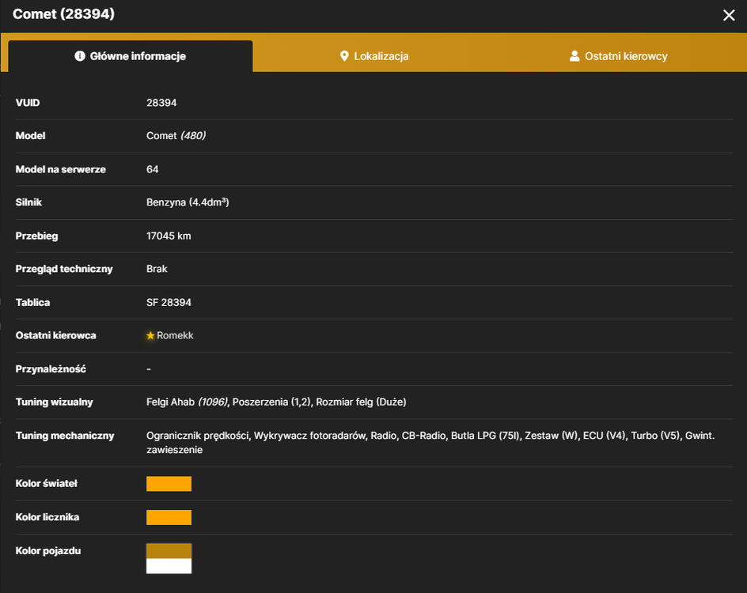Click the plate value SF 28394
This screenshot has width=747, height=593.
(169, 303)
